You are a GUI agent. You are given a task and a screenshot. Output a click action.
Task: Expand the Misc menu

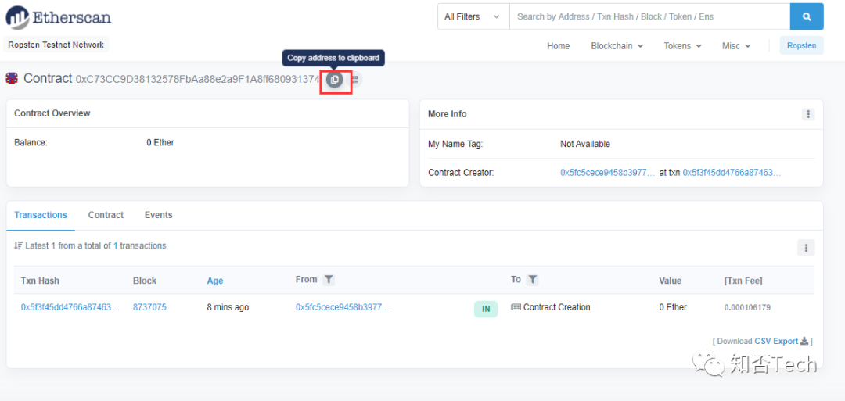pos(736,46)
